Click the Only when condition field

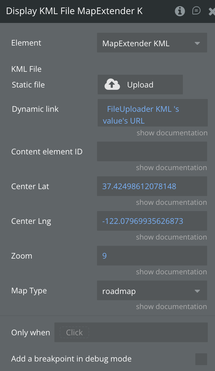131,333
